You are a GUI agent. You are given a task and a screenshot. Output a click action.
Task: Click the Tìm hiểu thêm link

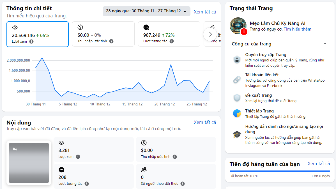(297, 29)
